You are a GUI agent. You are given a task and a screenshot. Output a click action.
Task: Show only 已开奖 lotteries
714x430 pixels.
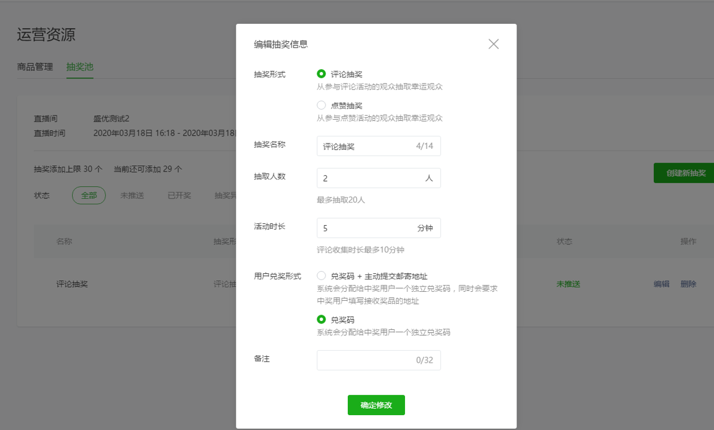pos(178,195)
